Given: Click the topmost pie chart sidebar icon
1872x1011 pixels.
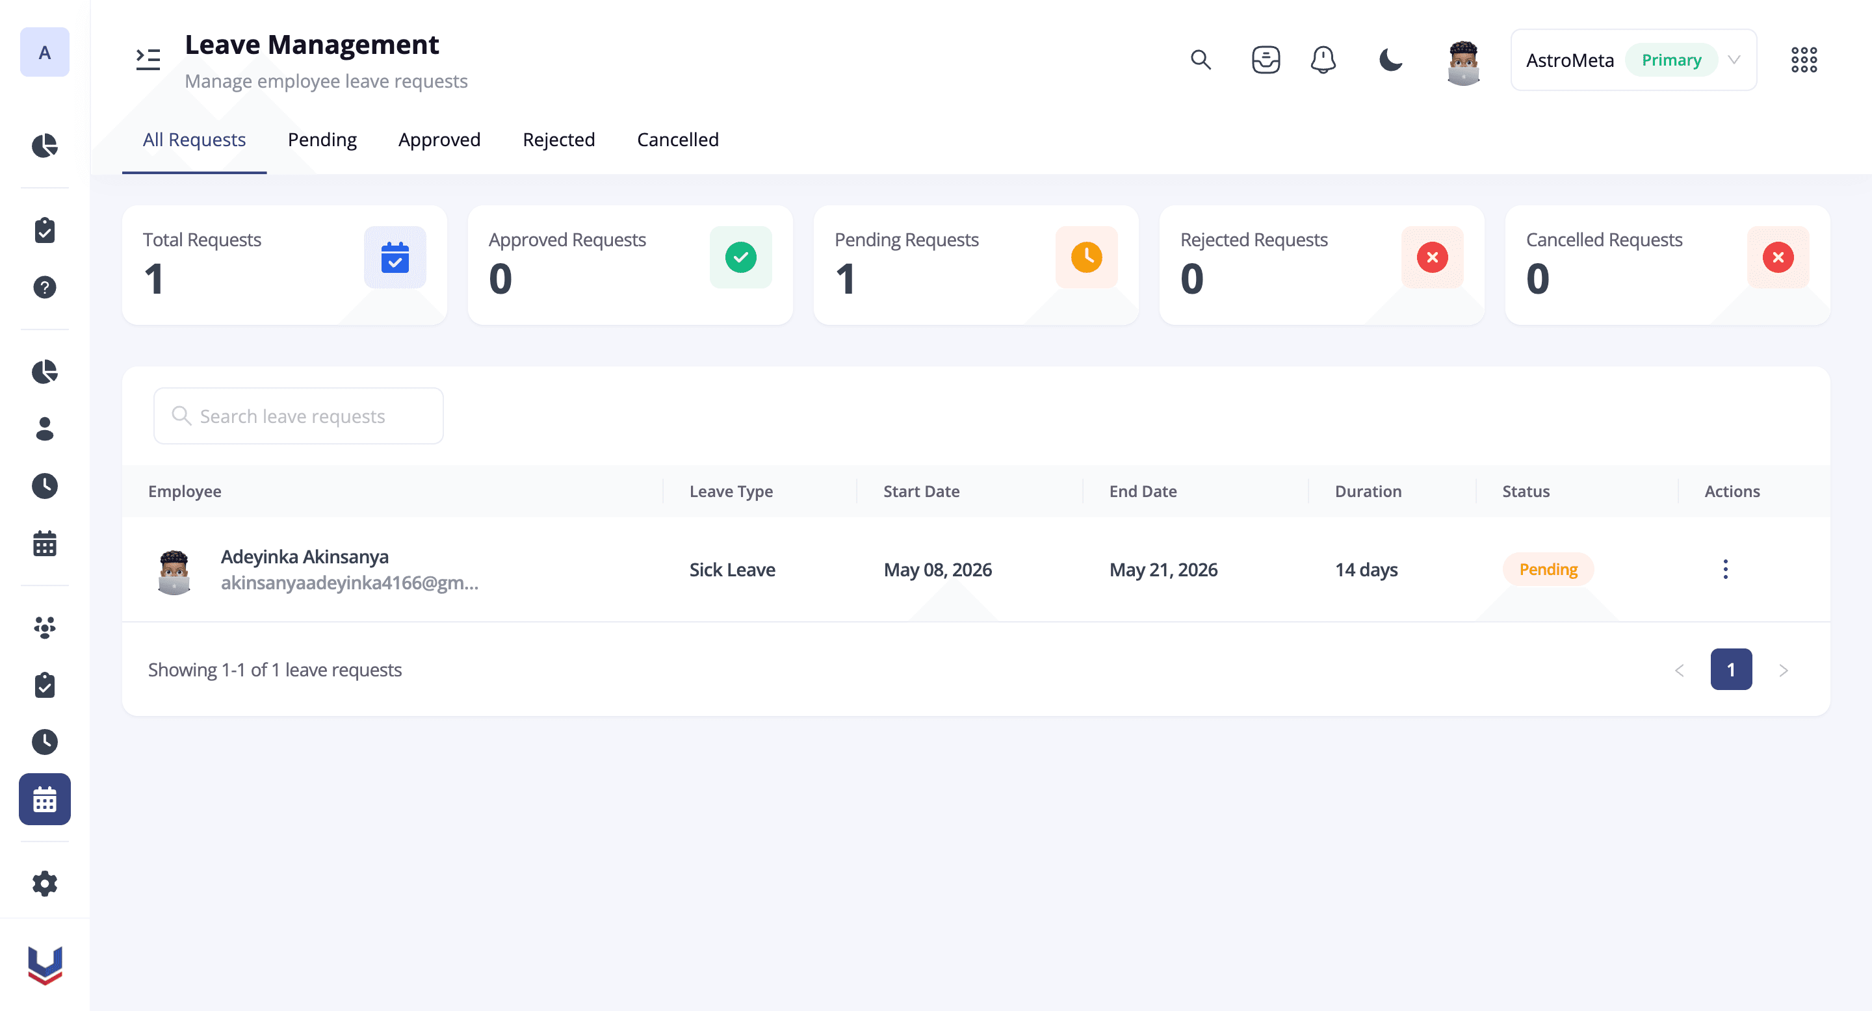Looking at the screenshot, I should tap(44, 146).
